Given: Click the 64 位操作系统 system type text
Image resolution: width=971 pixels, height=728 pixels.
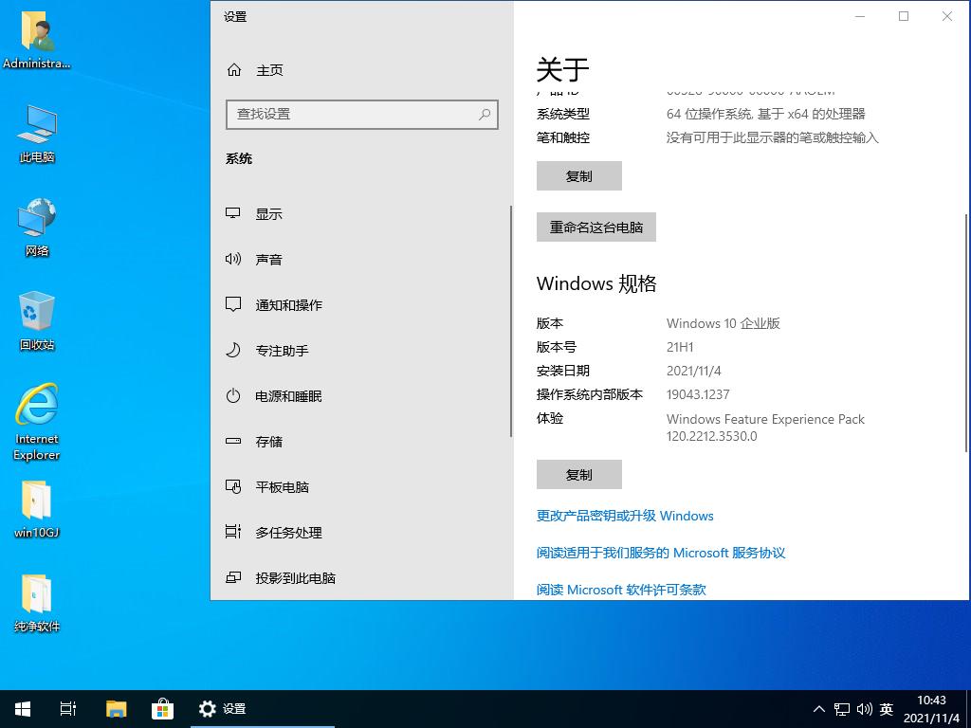Looking at the screenshot, I should click(x=765, y=114).
